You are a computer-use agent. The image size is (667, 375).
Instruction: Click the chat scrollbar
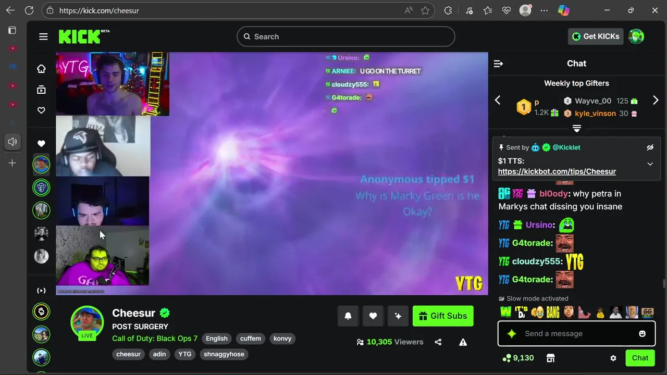(663, 283)
